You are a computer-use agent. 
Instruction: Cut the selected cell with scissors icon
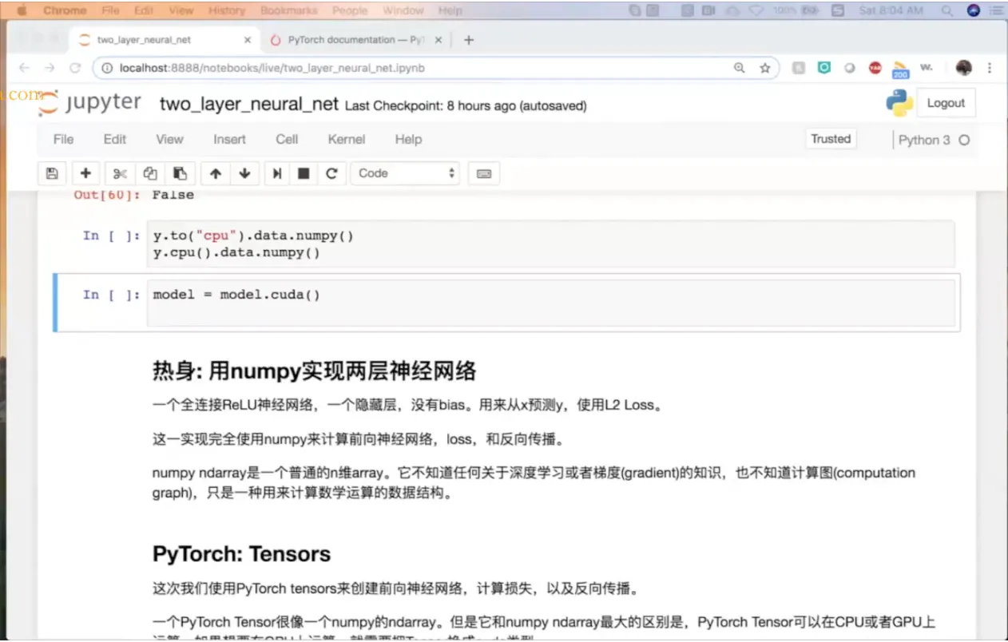click(x=120, y=173)
